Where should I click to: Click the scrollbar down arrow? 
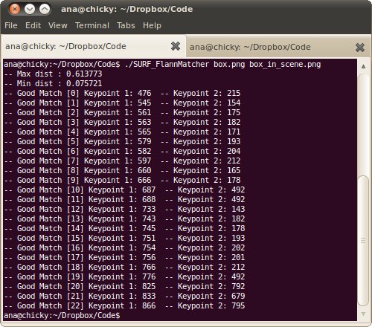(x=363, y=314)
